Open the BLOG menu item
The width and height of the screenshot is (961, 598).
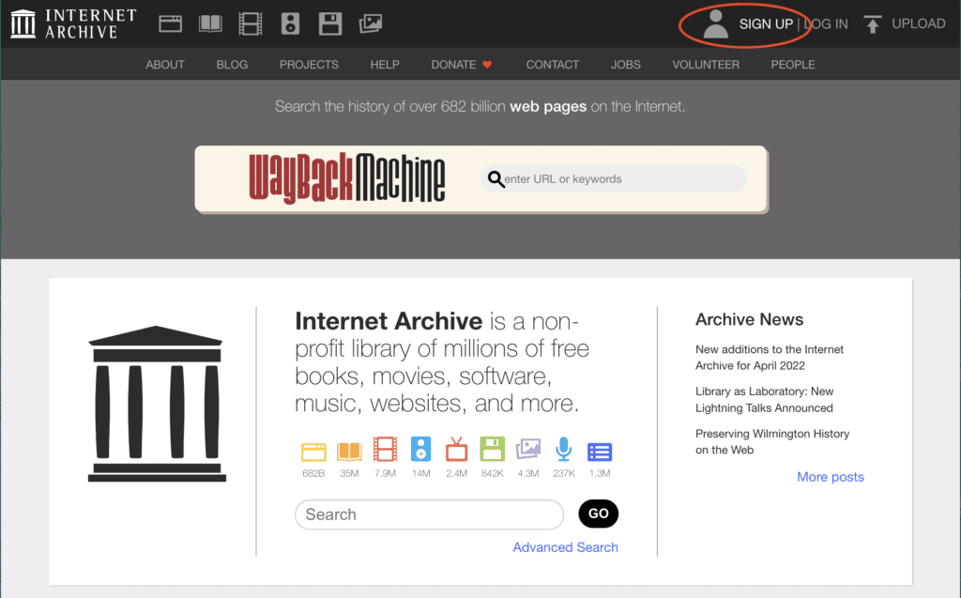(232, 65)
